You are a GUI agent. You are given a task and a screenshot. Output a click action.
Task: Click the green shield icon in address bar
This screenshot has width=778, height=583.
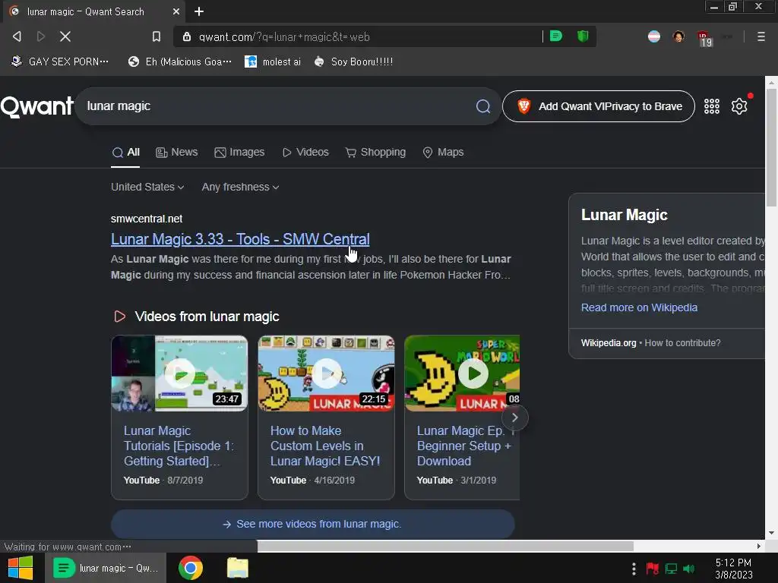click(583, 36)
